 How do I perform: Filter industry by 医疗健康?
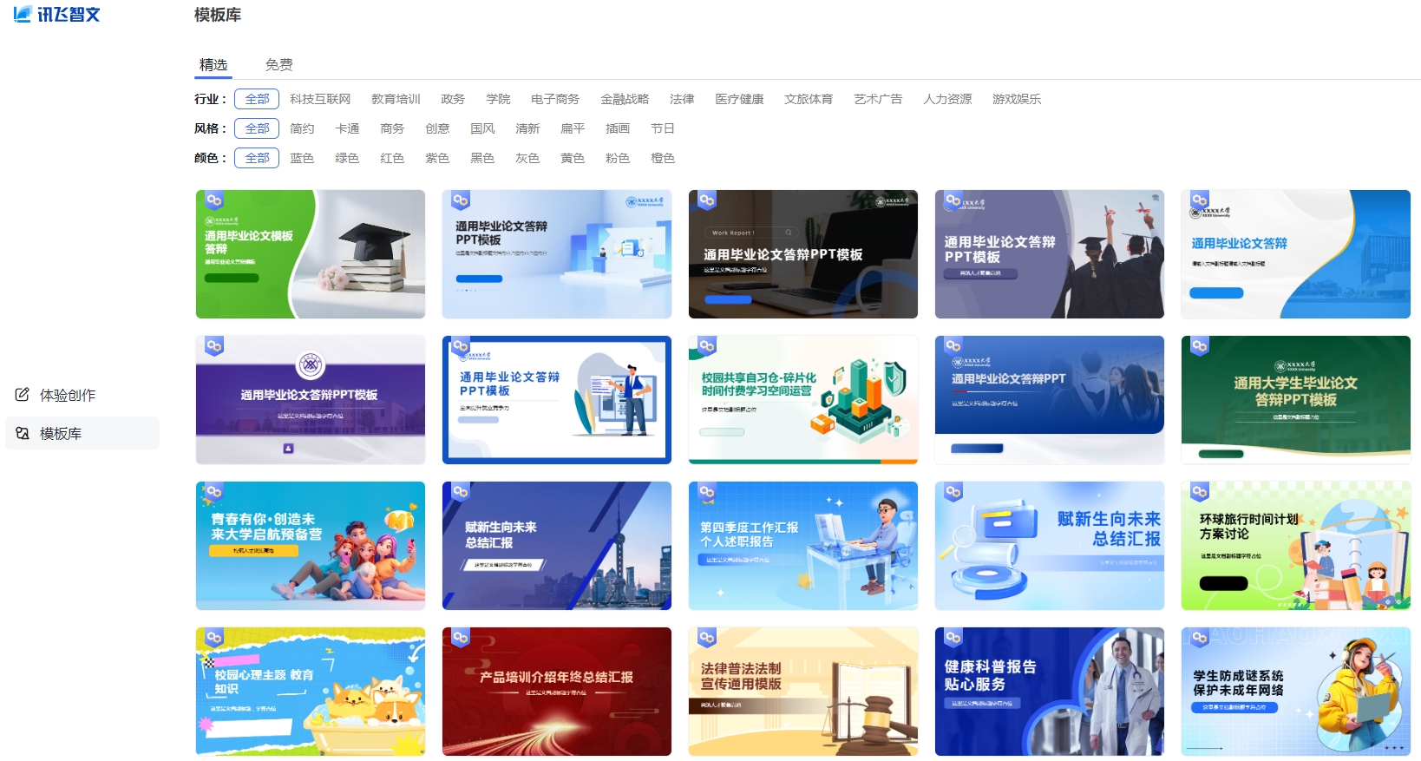739,99
